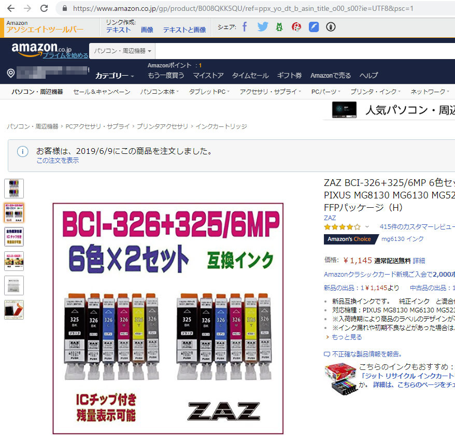This screenshot has height=444, width=455.
Task: Expand the パソコン本体 submenu
Action: (x=159, y=92)
